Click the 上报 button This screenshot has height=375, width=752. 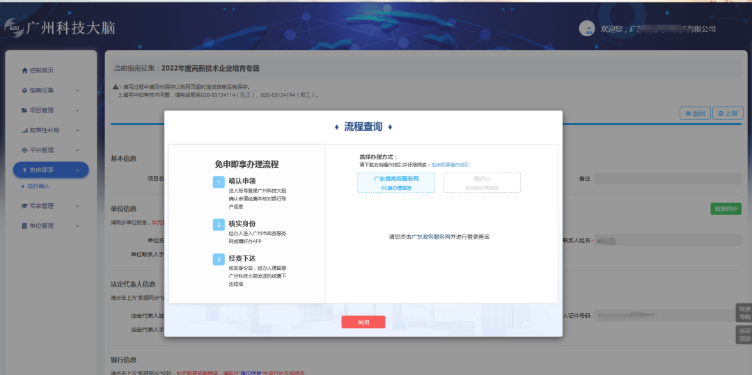pos(728,113)
